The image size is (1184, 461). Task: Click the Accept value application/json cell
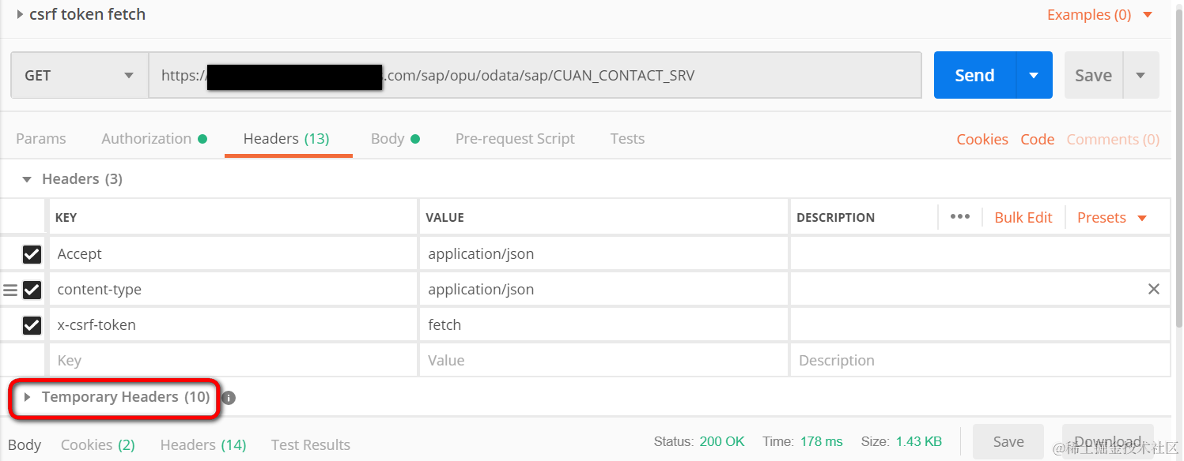[x=603, y=253]
